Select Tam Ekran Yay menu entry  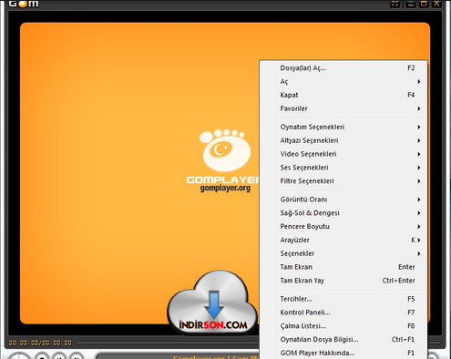[x=343, y=281]
